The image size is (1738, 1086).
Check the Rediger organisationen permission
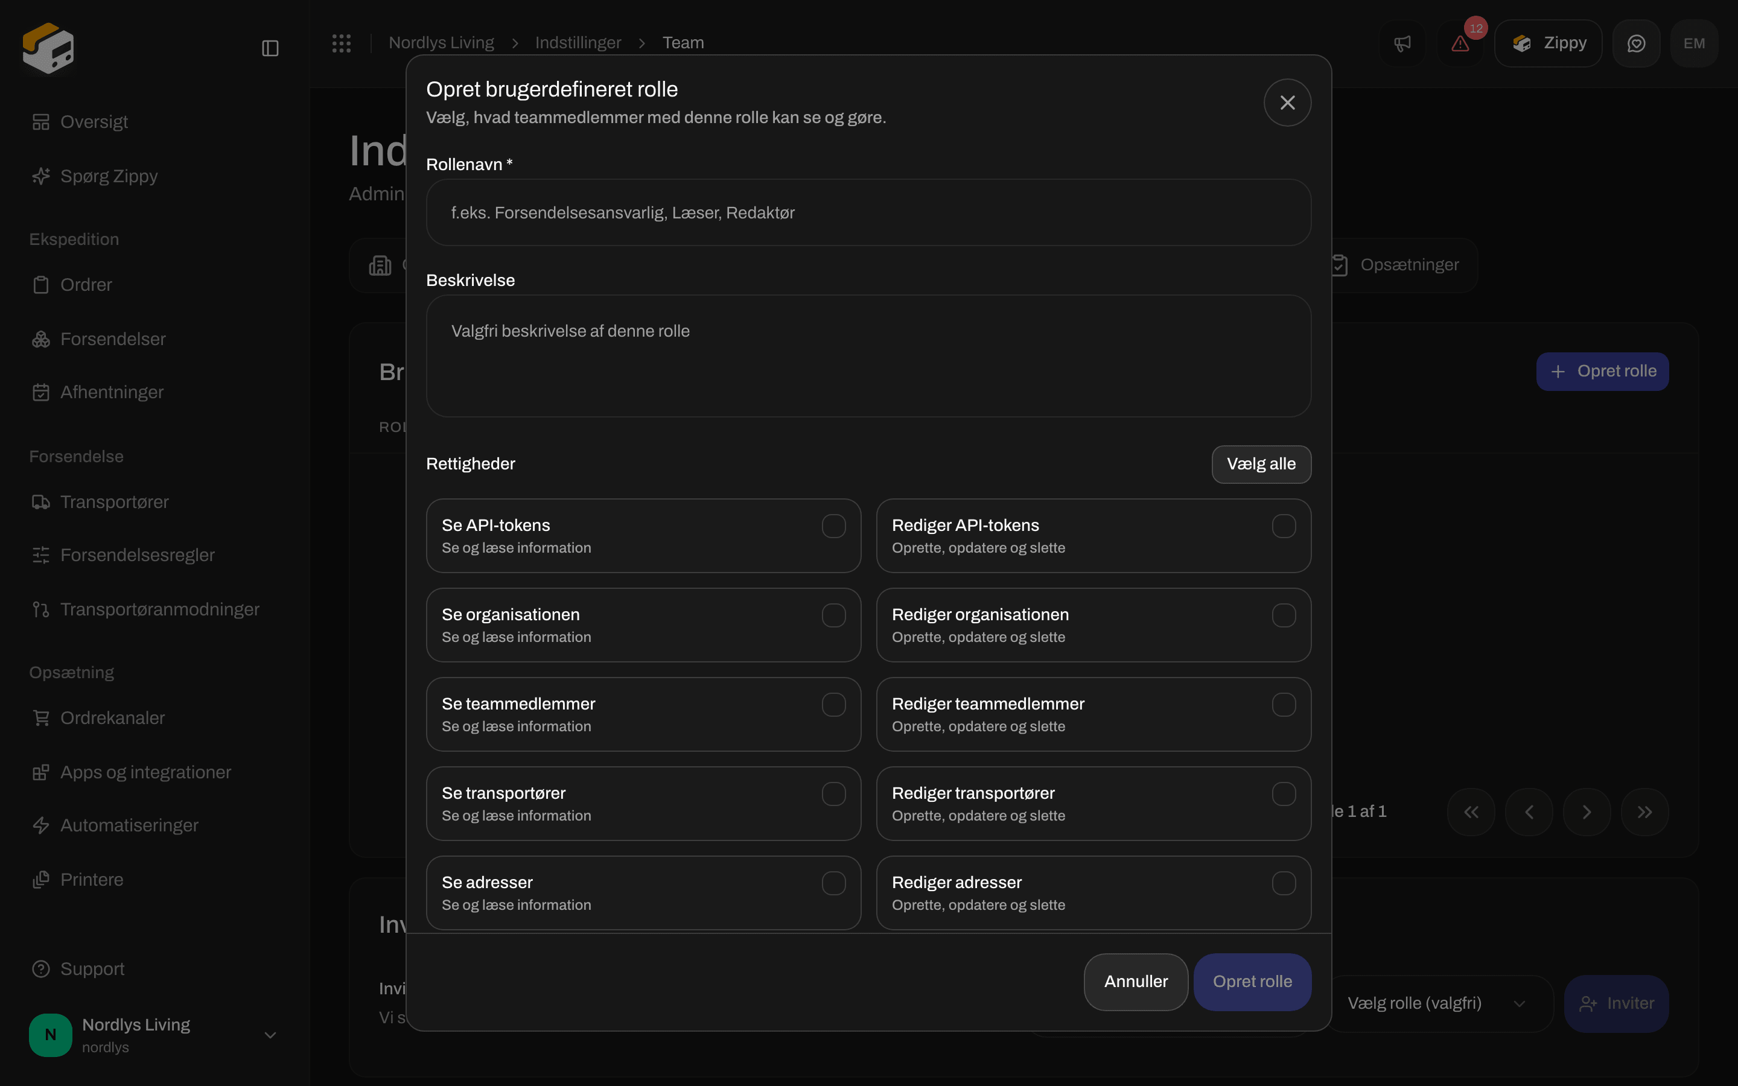(1284, 615)
